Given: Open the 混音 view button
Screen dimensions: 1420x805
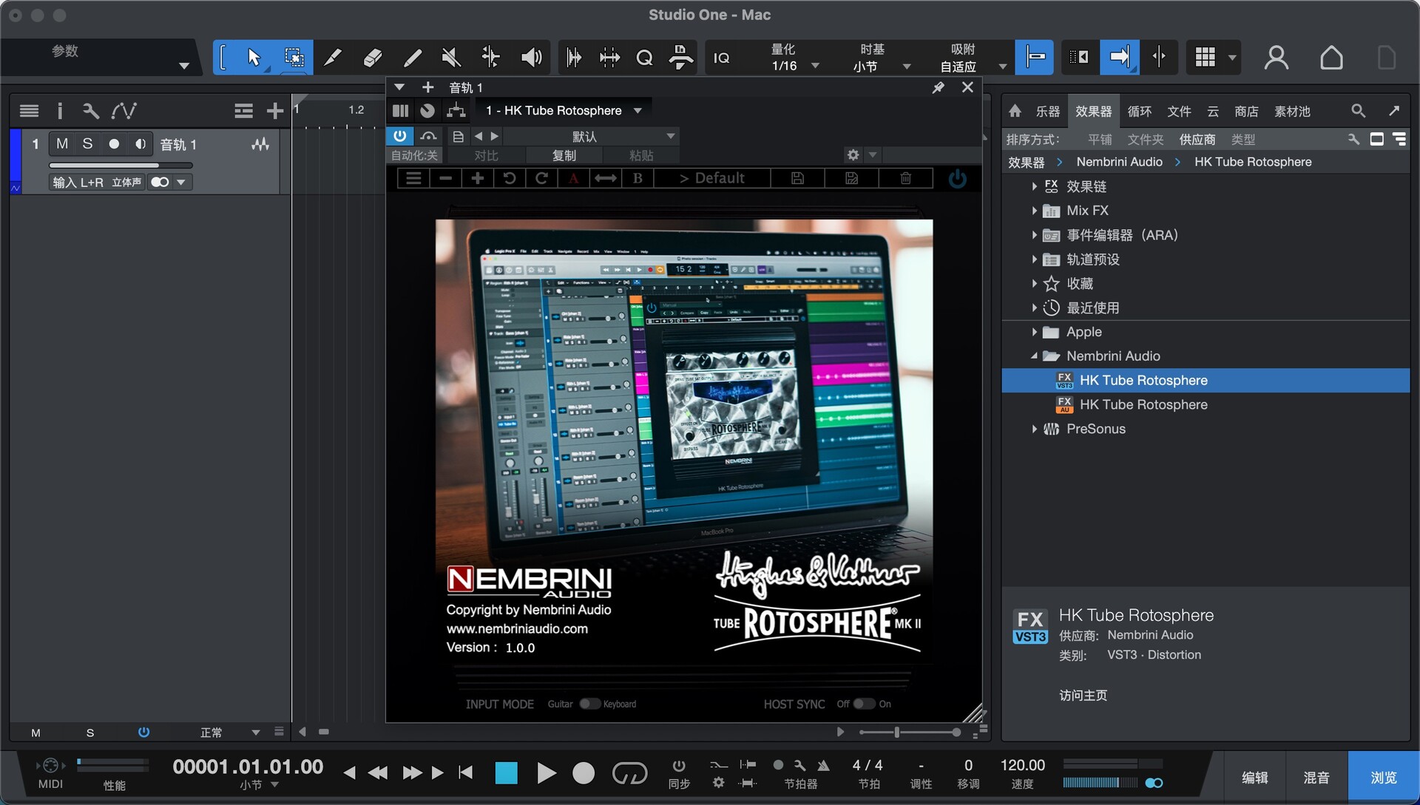Looking at the screenshot, I should pyautogui.click(x=1316, y=778).
